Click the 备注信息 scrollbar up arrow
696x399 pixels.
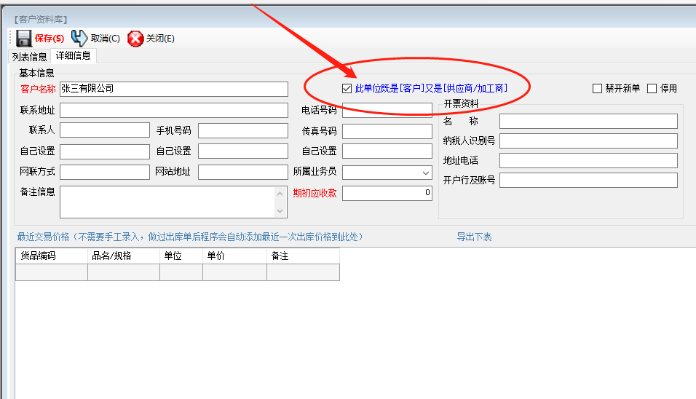click(x=280, y=194)
